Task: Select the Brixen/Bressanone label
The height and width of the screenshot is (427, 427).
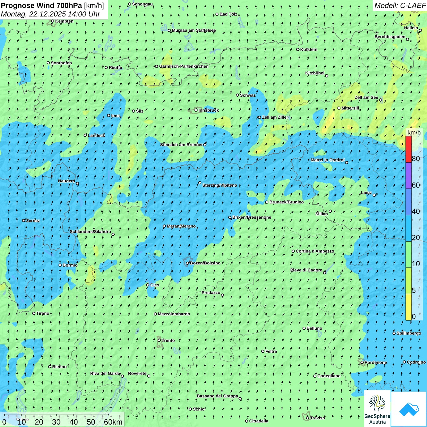Action: (x=252, y=217)
